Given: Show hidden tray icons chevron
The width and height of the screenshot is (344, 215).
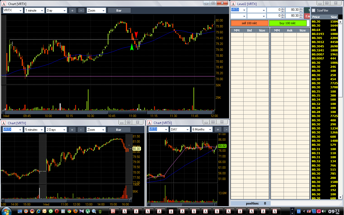Looking at the screenshot, I should [304, 211].
